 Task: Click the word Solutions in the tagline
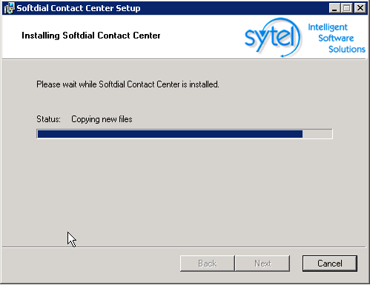347,49
